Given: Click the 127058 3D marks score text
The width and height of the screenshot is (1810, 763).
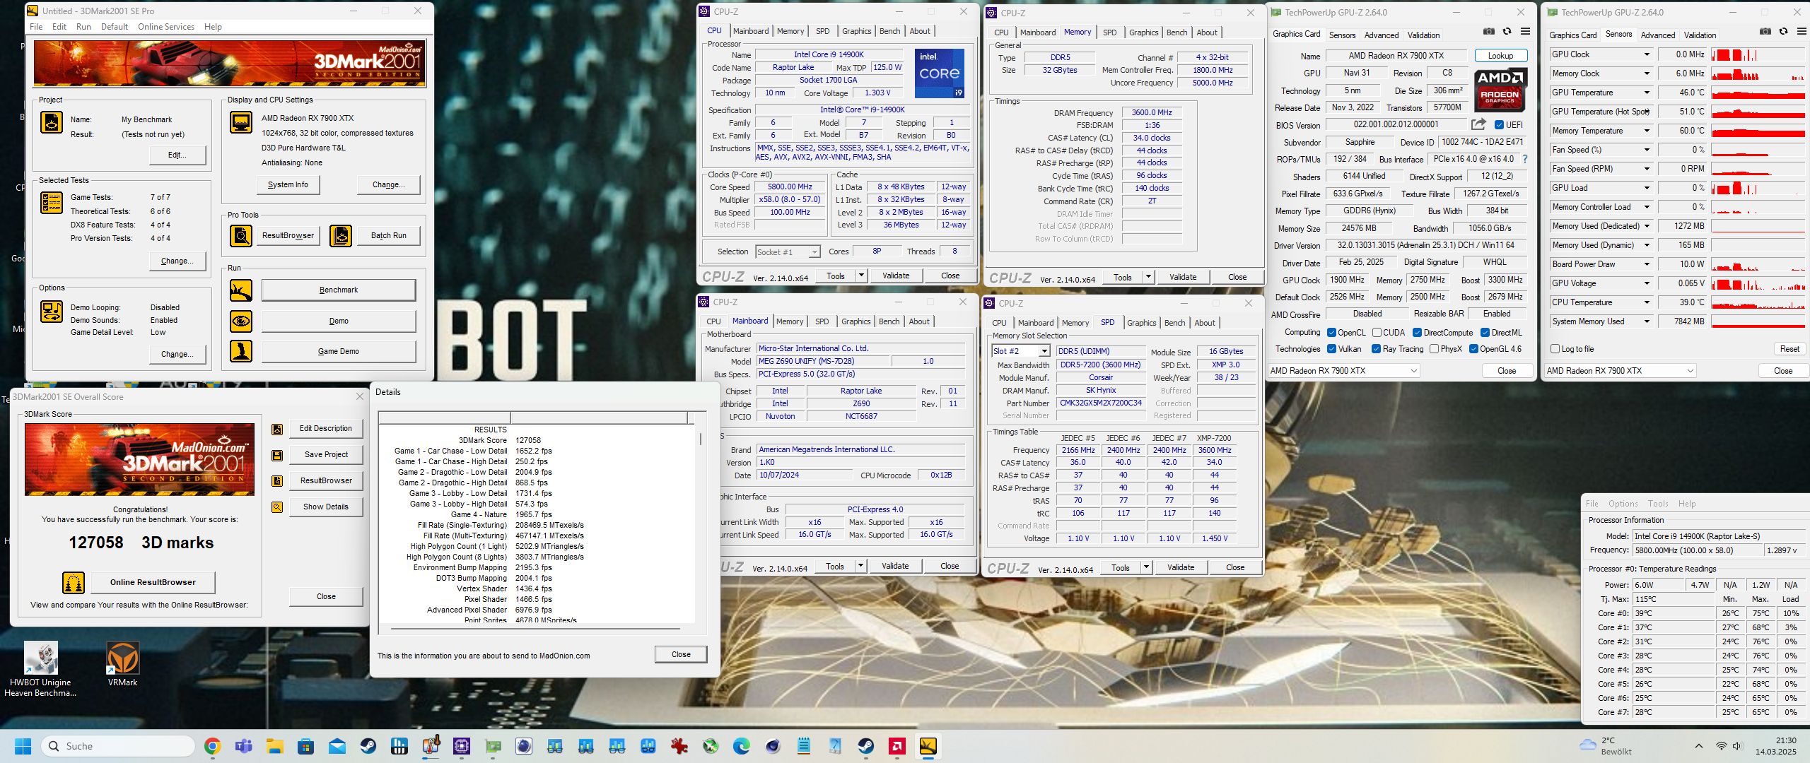Looking at the screenshot, I should pyautogui.click(x=141, y=543).
